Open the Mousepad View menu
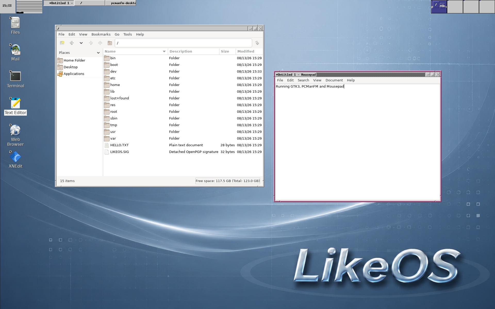Image resolution: width=495 pixels, height=309 pixels. (x=317, y=80)
